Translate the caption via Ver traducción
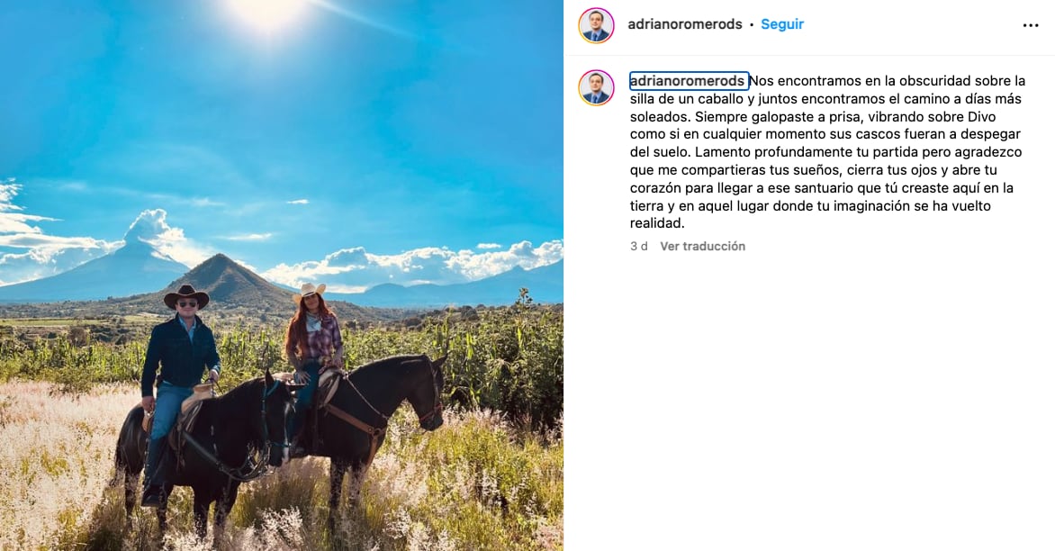This screenshot has width=1055, height=551. (702, 246)
